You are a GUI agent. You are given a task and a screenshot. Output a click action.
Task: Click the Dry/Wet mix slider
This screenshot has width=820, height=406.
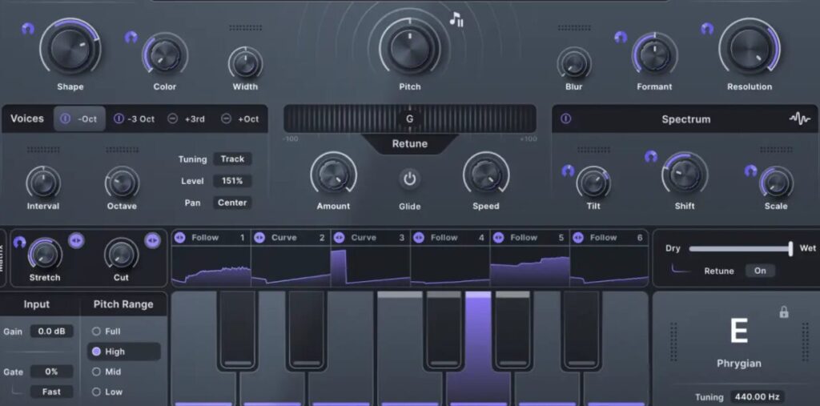(x=739, y=249)
